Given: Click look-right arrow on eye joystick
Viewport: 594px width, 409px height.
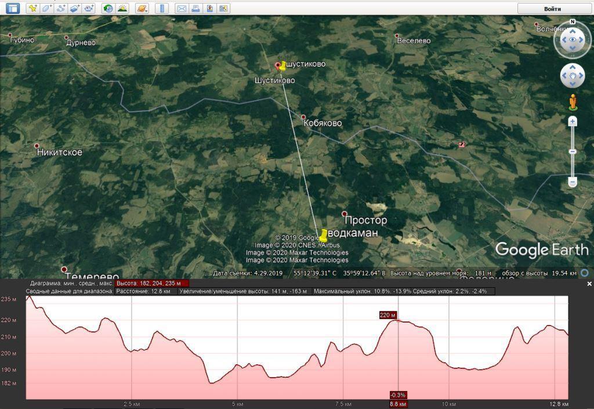Looking at the screenshot, I should coord(581,40).
